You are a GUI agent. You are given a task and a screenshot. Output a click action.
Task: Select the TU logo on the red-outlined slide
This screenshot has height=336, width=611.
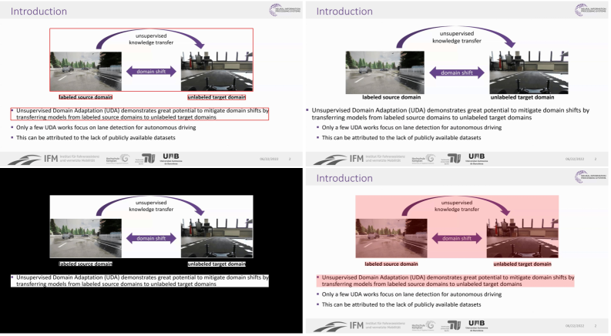pos(146,159)
